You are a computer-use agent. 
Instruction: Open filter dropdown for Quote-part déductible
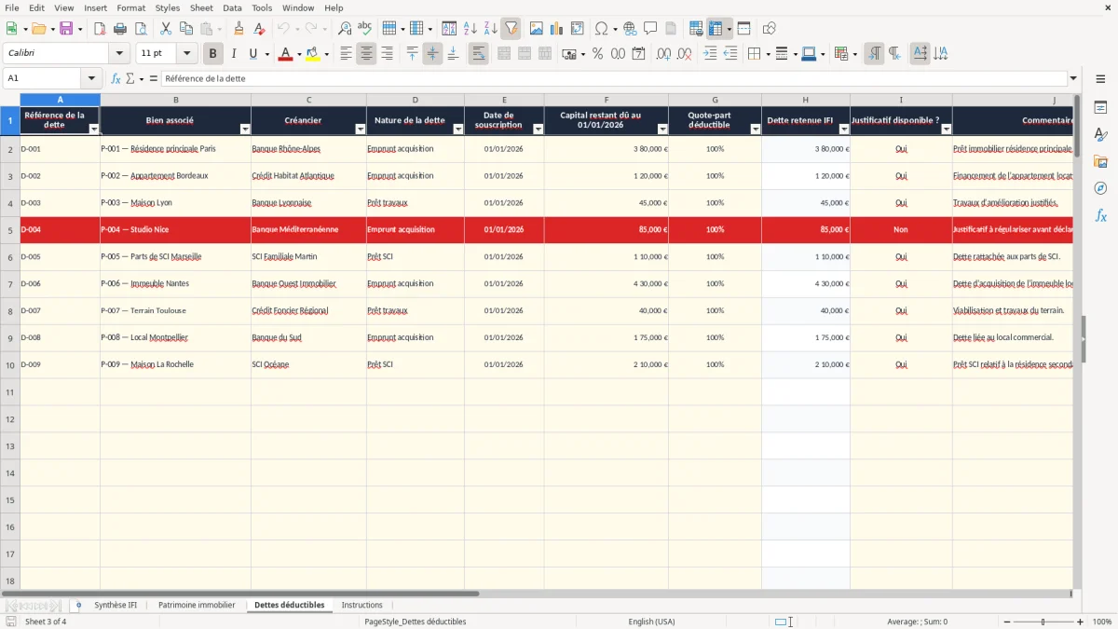click(x=756, y=130)
